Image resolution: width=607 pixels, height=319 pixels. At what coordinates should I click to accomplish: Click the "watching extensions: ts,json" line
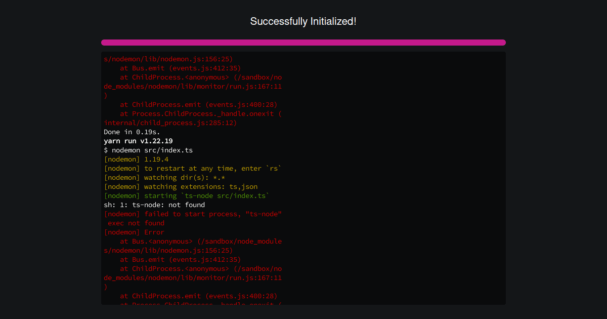click(178, 186)
